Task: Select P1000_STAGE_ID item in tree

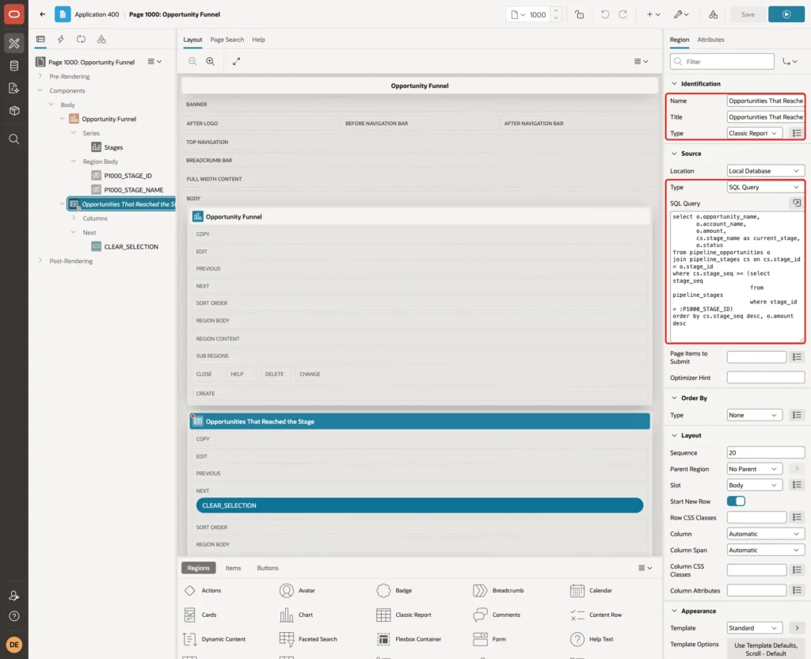Action: point(128,176)
